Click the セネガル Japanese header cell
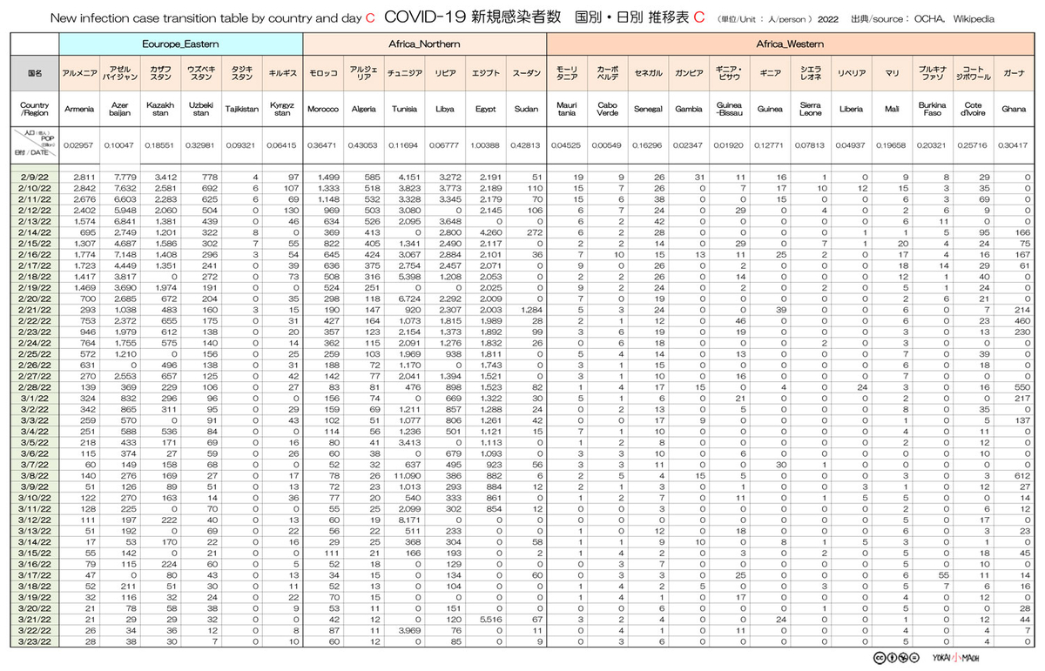Viewport: 1045px width, 671px height. [x=647, y=74]
